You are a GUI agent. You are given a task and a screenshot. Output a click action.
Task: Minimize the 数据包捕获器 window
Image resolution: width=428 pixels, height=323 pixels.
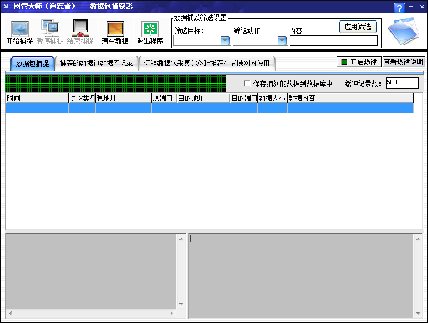(411, 6)
